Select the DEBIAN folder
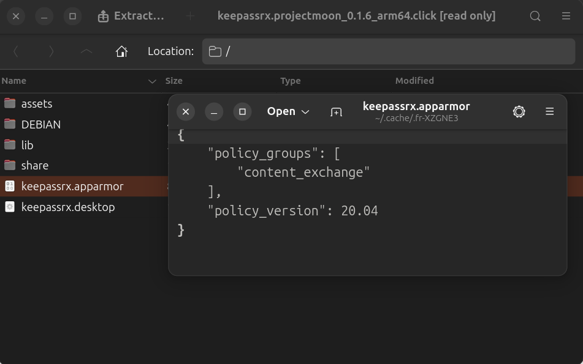This screenshot has height=364, width=583. 40,125
